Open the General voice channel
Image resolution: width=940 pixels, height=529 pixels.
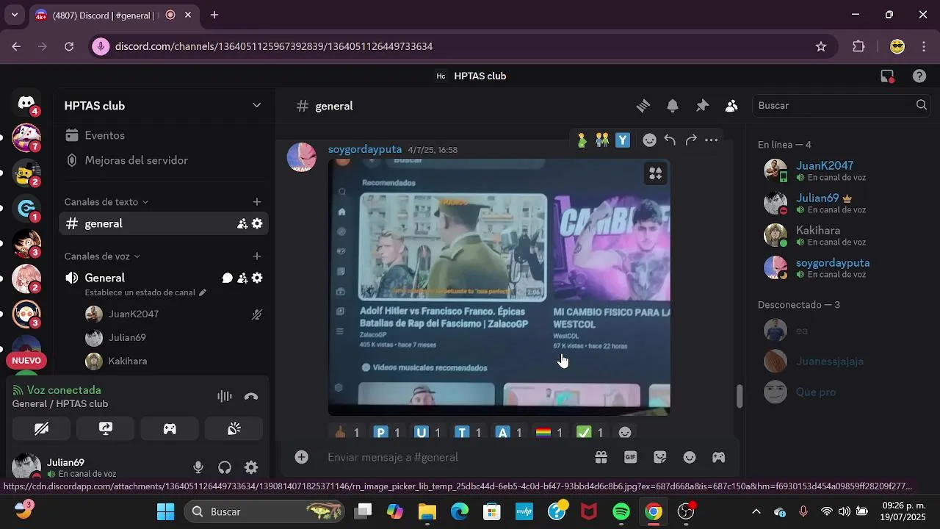point(105,278)
